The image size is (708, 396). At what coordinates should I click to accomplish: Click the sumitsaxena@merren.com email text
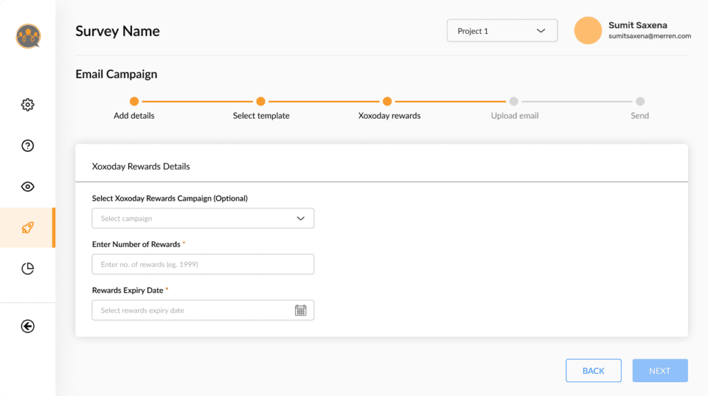pos(649,36)
